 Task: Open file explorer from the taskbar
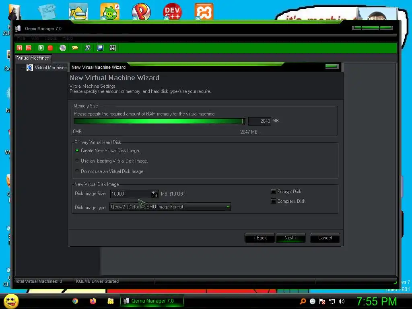(110, 301)
